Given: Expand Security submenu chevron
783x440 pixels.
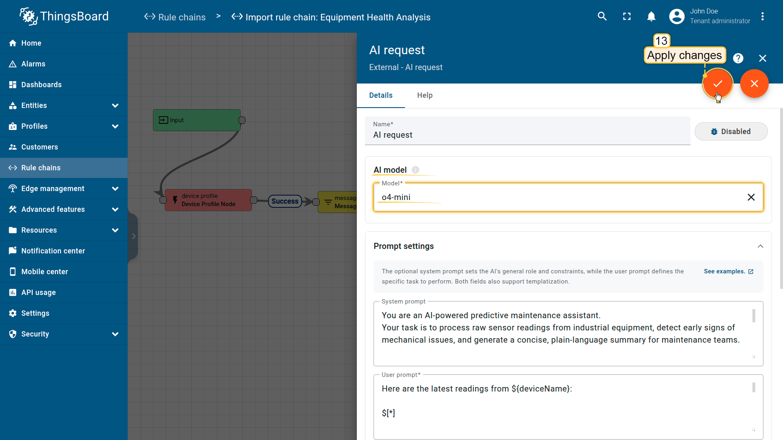Looking at the screenshot, I should click(115, 334).
